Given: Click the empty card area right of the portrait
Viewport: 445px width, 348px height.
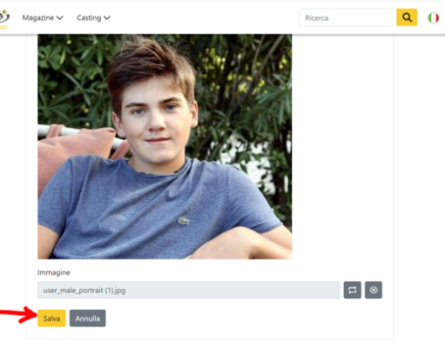Looking at the screenshot, I should coord(342,146).
